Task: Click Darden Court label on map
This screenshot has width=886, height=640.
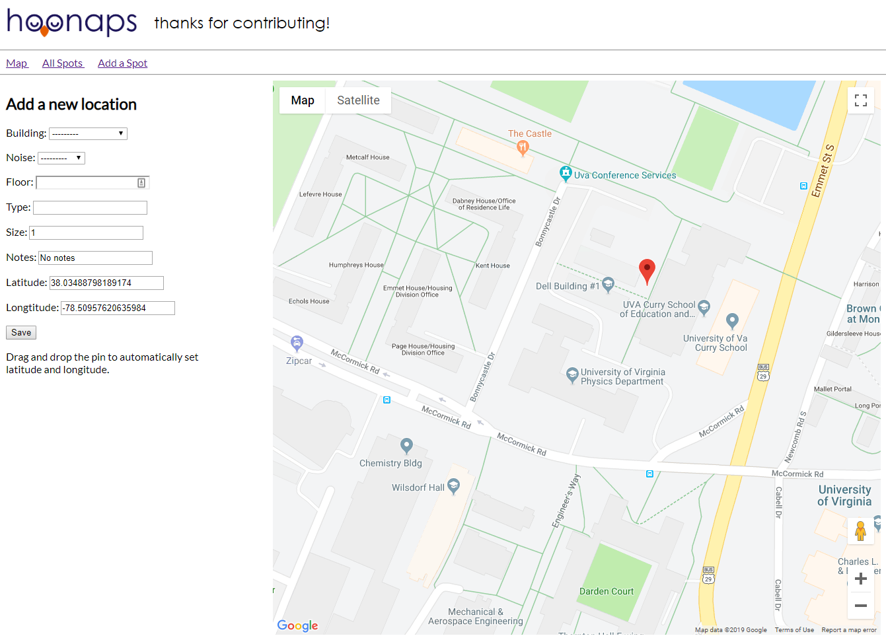Action: tap(607, 591)
